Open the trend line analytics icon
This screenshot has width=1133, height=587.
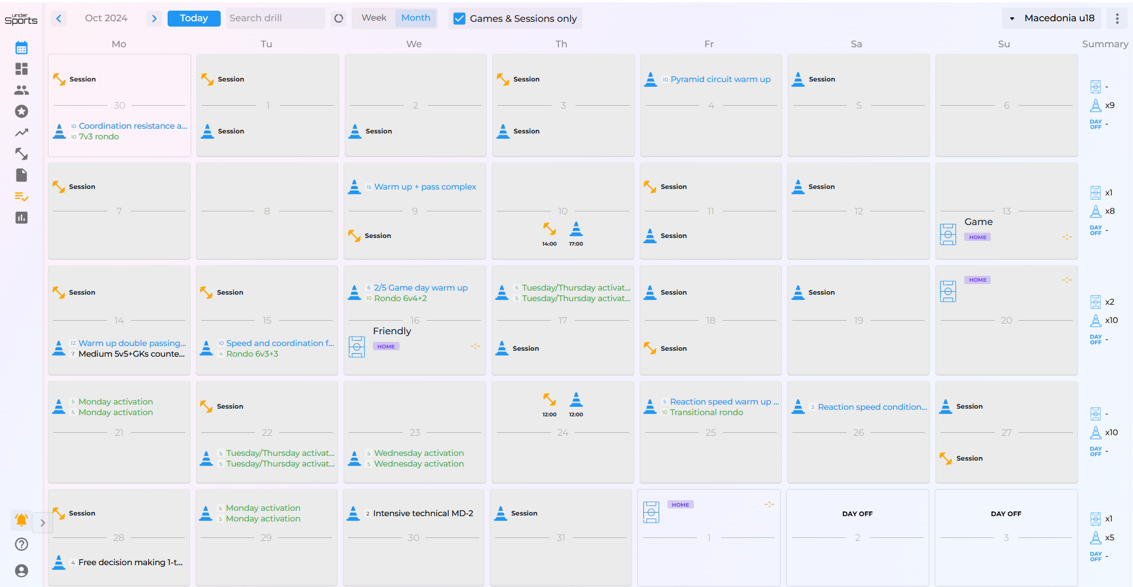point(22,133)
